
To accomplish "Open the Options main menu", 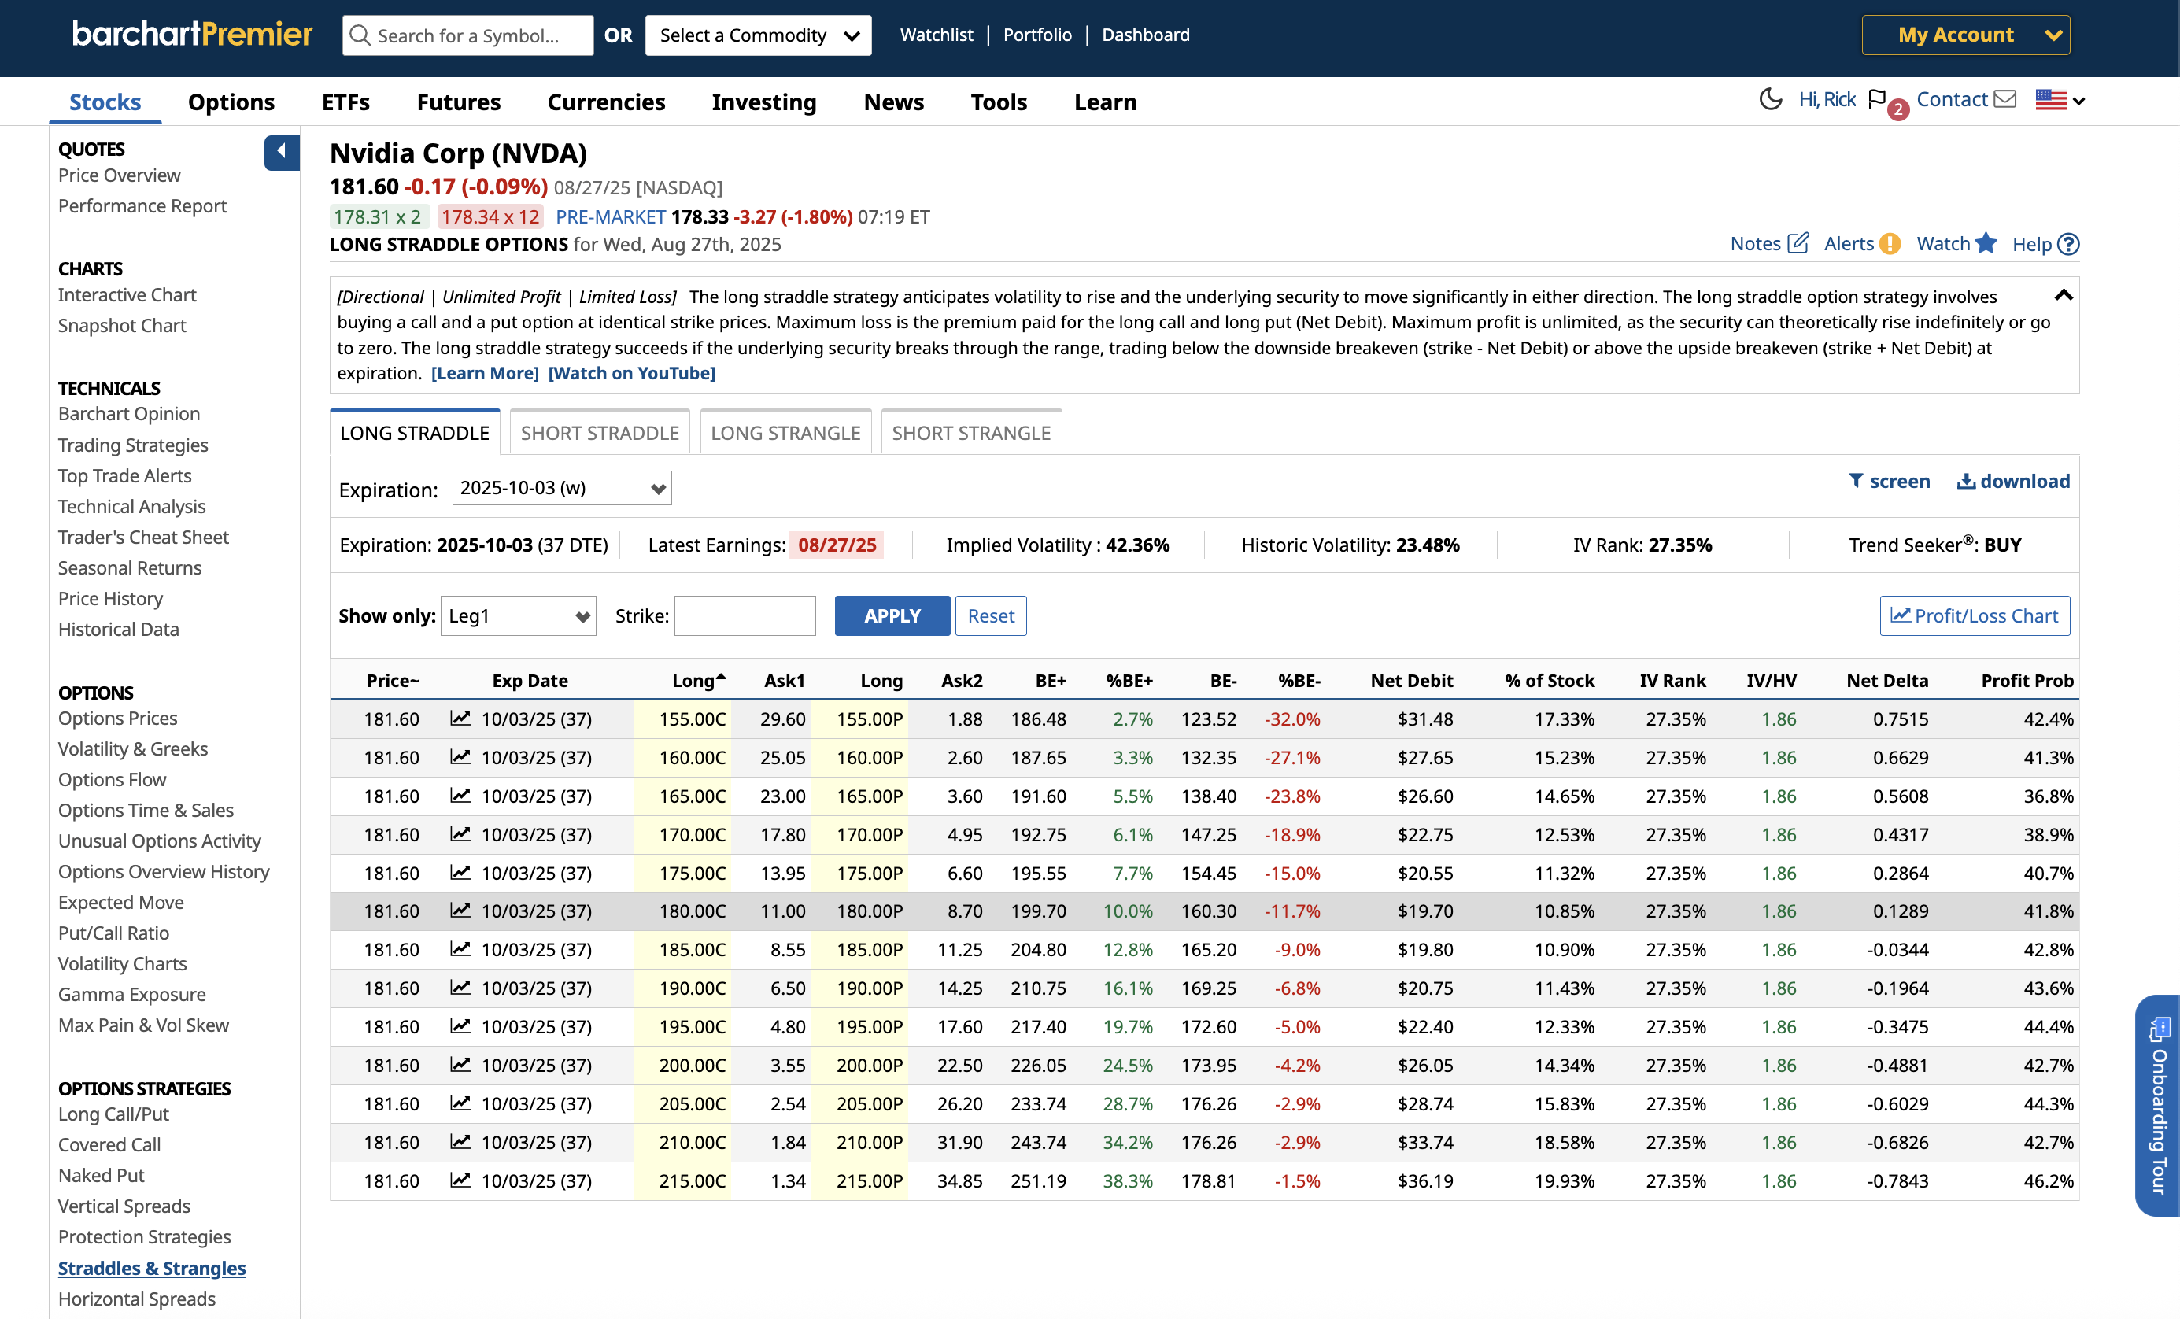I will 231,102.
